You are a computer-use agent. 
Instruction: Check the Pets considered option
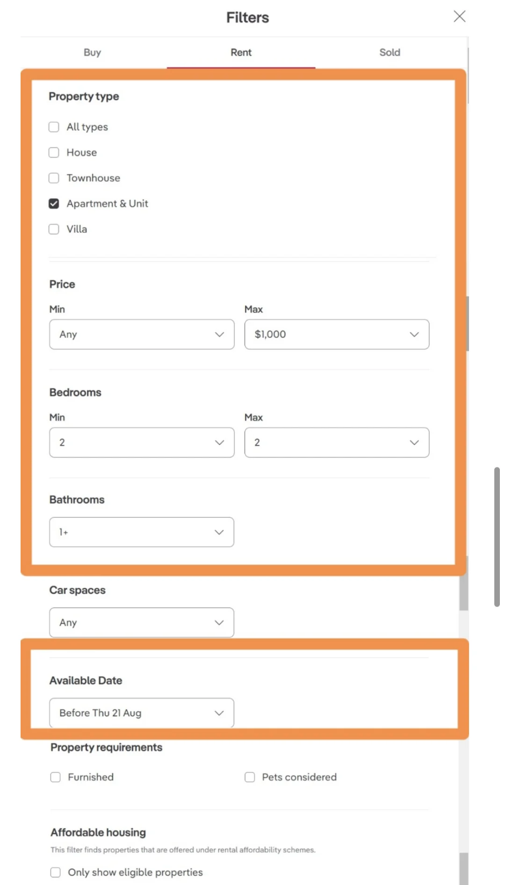(x=250, y=777)
